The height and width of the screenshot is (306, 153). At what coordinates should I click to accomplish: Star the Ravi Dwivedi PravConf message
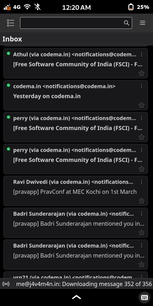(x=142, y=201)
